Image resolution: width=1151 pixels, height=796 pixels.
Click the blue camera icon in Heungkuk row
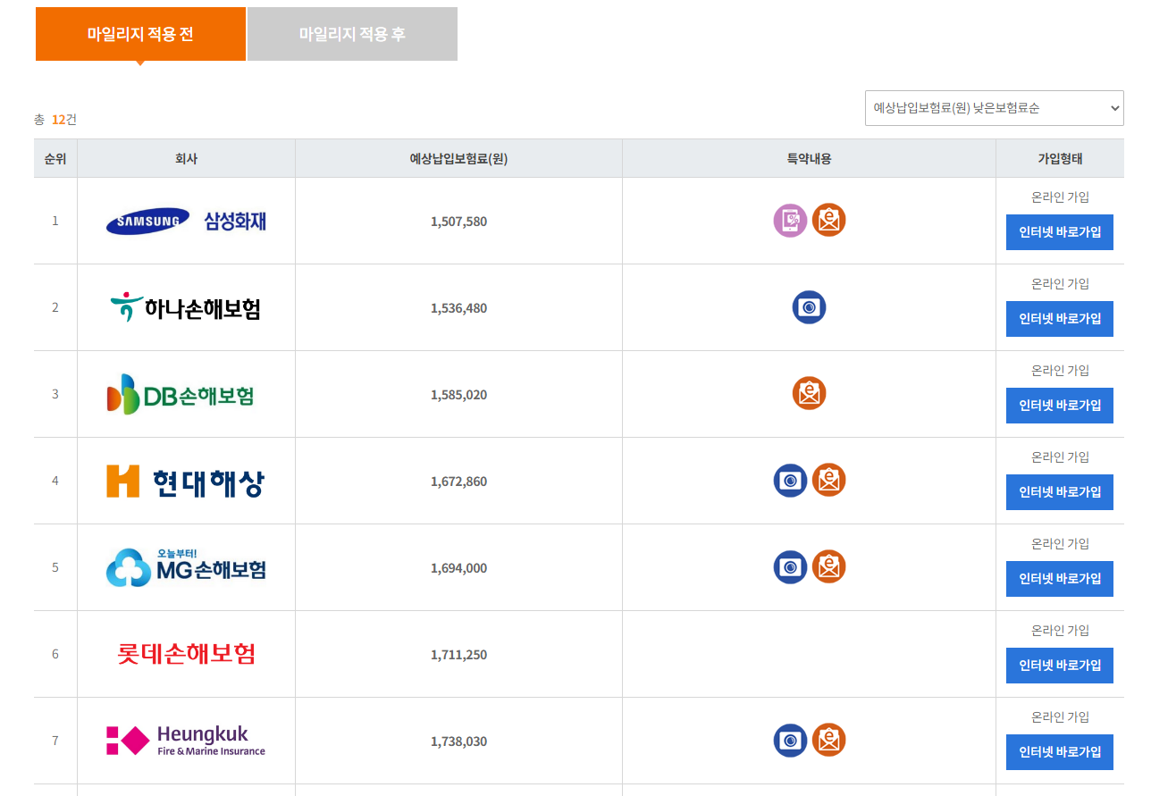(790, 741)
